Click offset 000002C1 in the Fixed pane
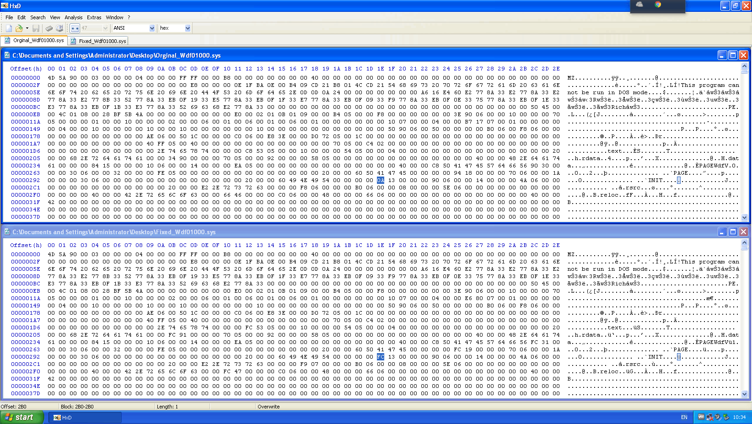Screen dimensions: 752x424 pyautogui.click(x=26, y=364)
